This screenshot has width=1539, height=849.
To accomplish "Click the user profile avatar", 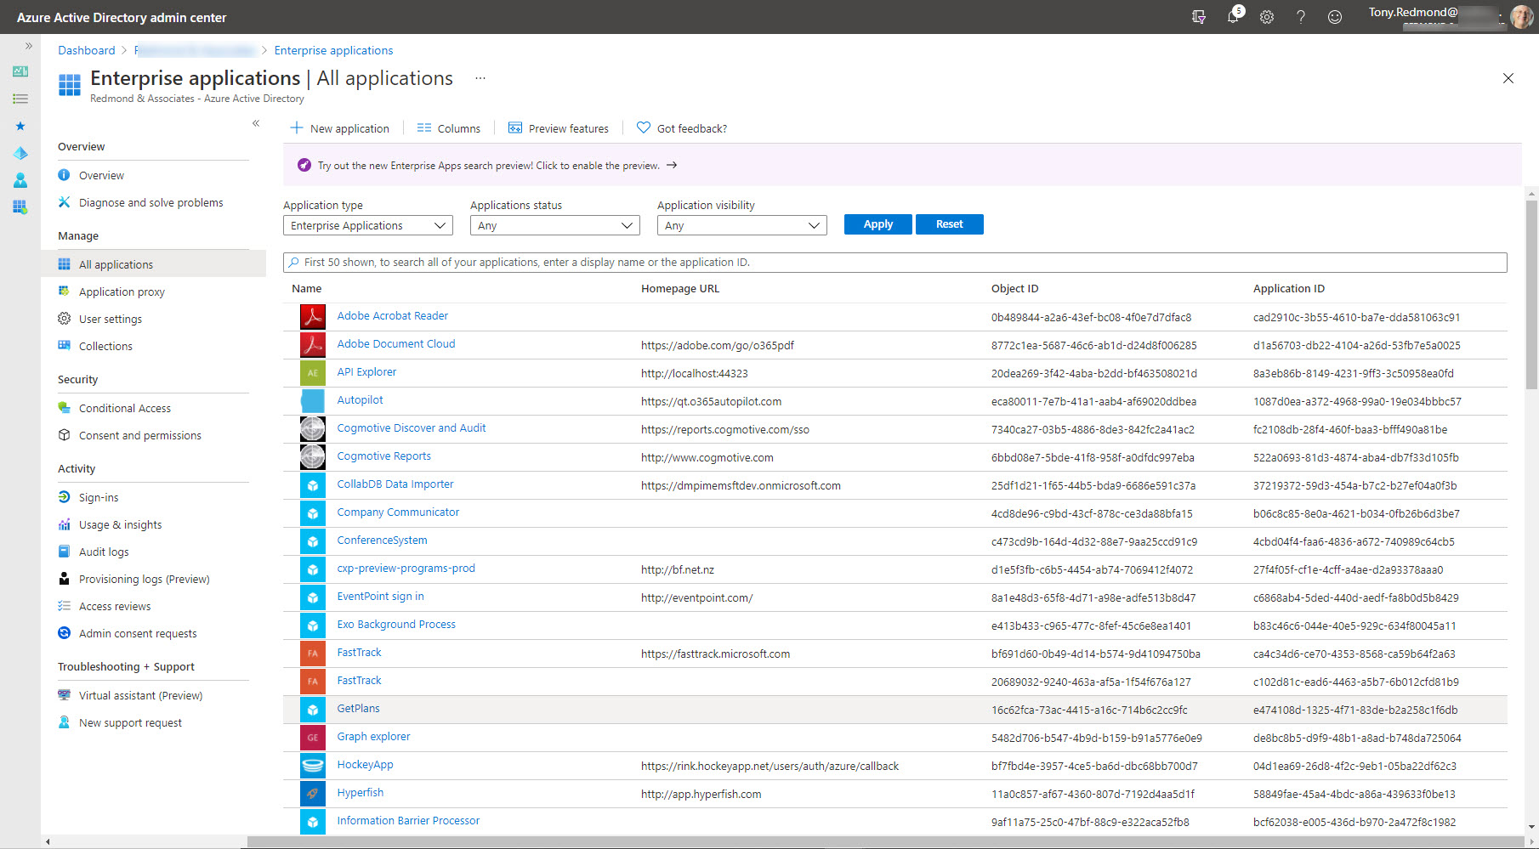I will point(1522,17).
